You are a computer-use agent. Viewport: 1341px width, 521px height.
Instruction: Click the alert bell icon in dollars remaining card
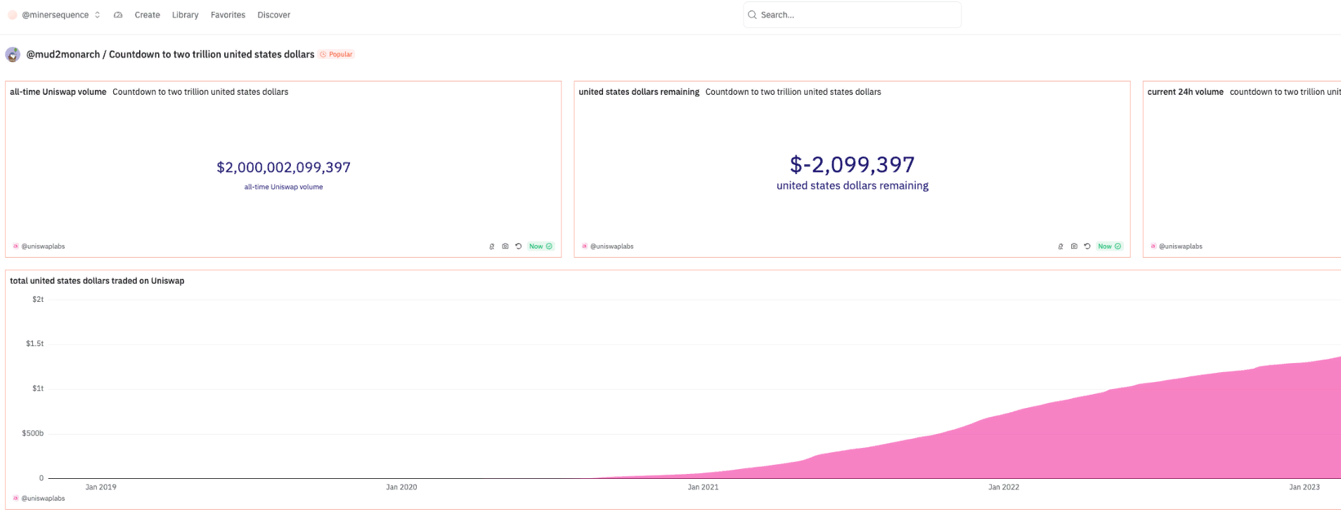point(1061,246)
